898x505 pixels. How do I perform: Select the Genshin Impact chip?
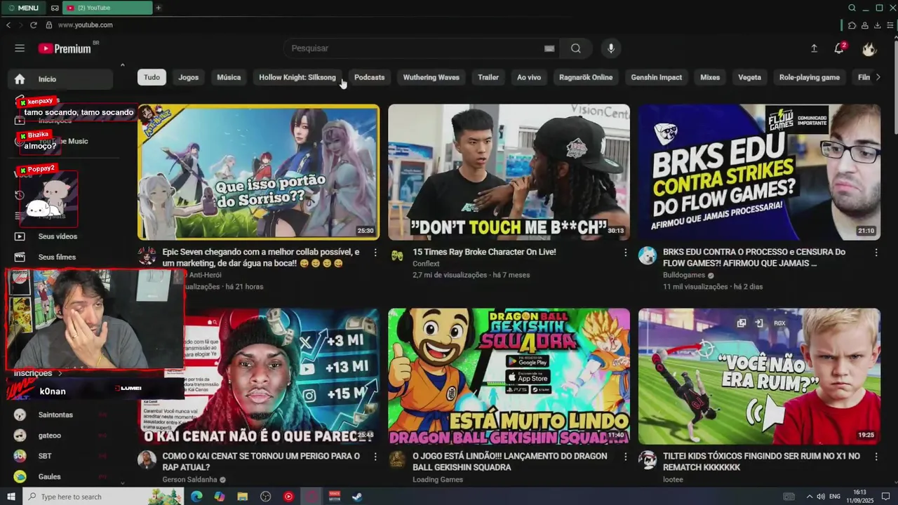pyautogui.click(x=657, y=77)
